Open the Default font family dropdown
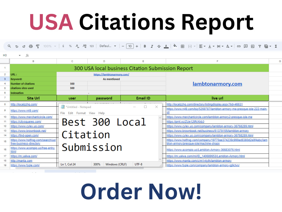Viewport: 282px width, 212px height. [x=108, y=46]
